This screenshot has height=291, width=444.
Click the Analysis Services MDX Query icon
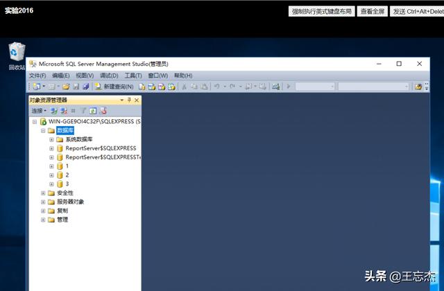152,87
